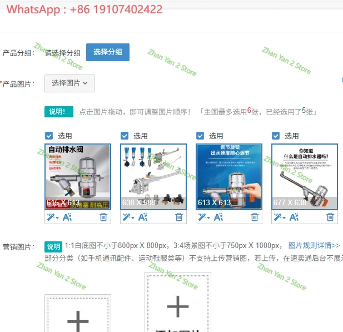Click the 请选择分组 placeholder text
This screenshot has width=343, height=332.
(x=63, y=53)
